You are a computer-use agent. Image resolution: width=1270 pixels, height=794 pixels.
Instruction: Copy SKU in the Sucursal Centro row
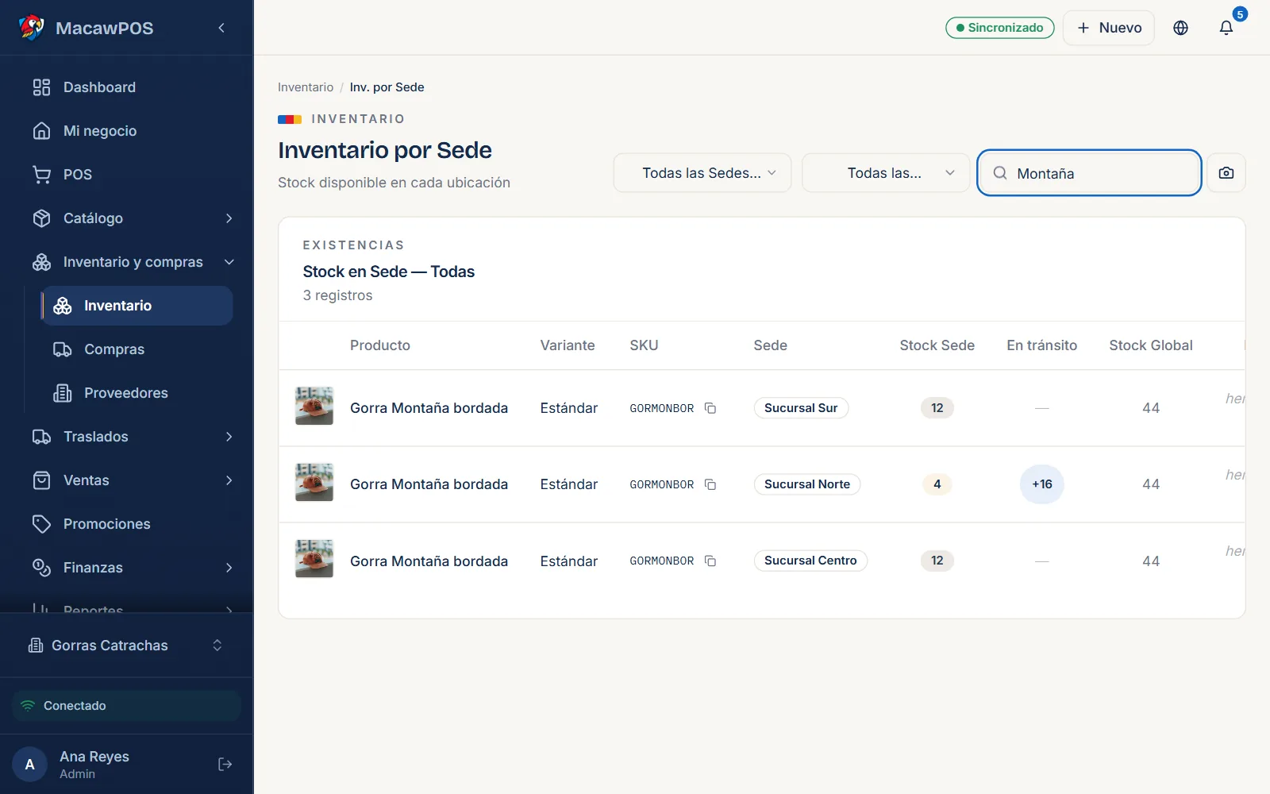[710, 561]
